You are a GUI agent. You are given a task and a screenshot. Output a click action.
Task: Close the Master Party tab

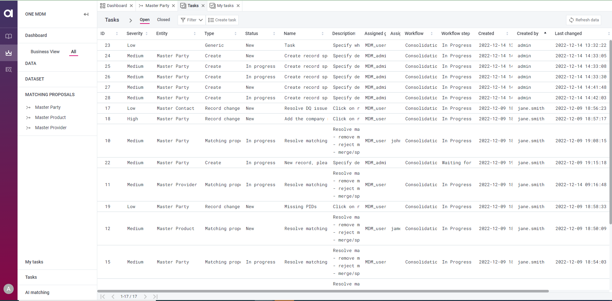pyautogui.click(x=173, y=6)
